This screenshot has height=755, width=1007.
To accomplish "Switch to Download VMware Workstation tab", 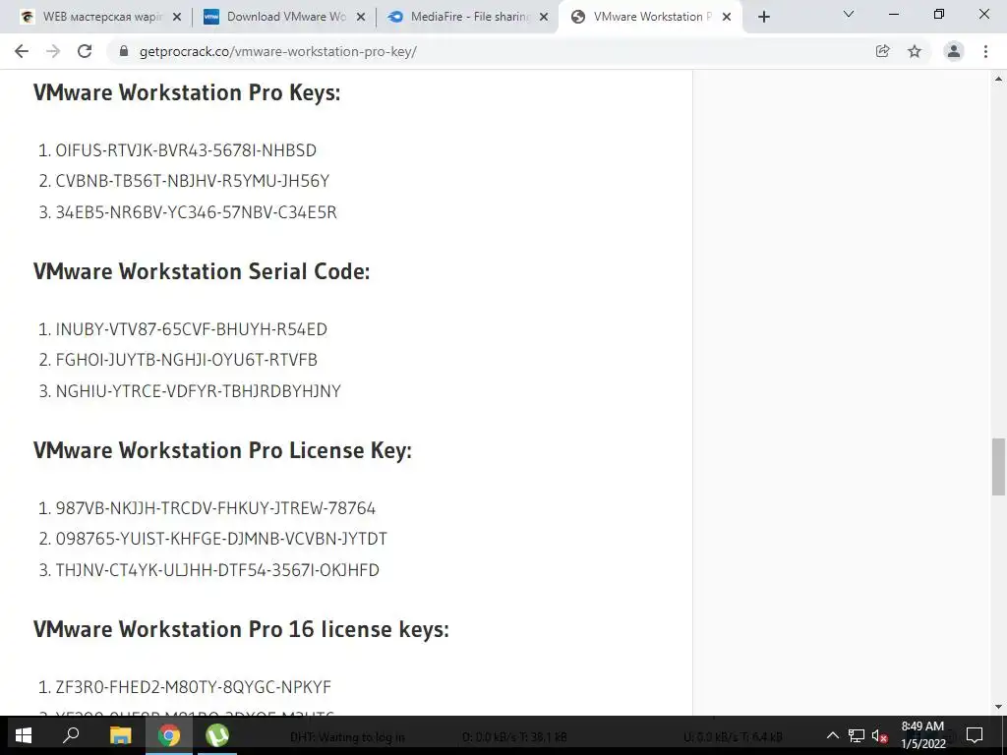I will [284, 18].
